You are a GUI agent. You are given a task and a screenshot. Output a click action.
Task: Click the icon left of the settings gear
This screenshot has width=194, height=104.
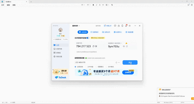point(189,5)
